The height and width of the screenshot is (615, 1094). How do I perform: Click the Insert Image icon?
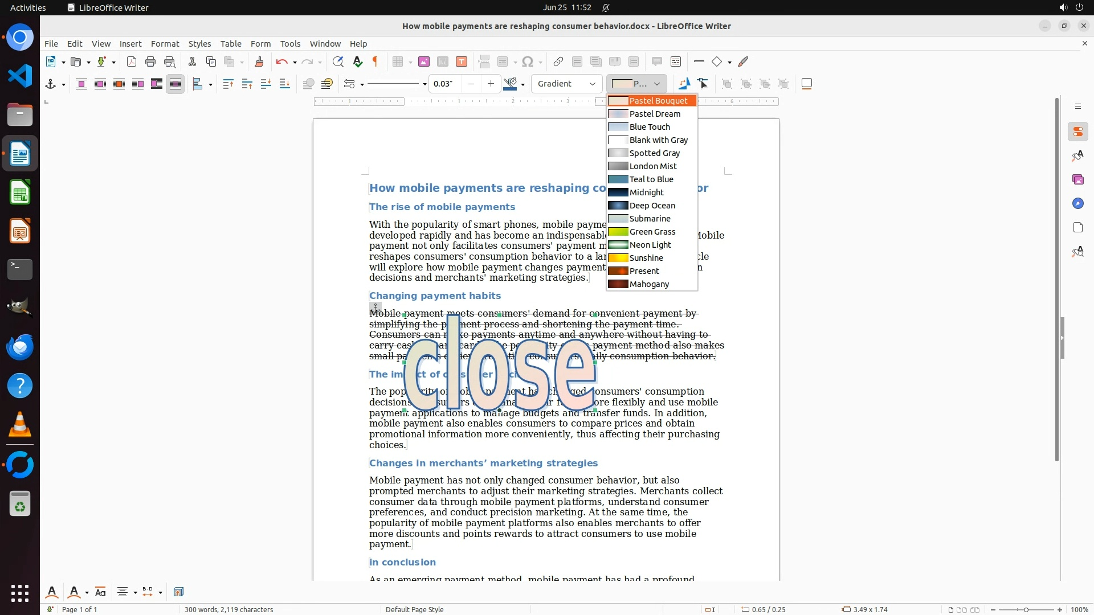[x=423, y=61]
